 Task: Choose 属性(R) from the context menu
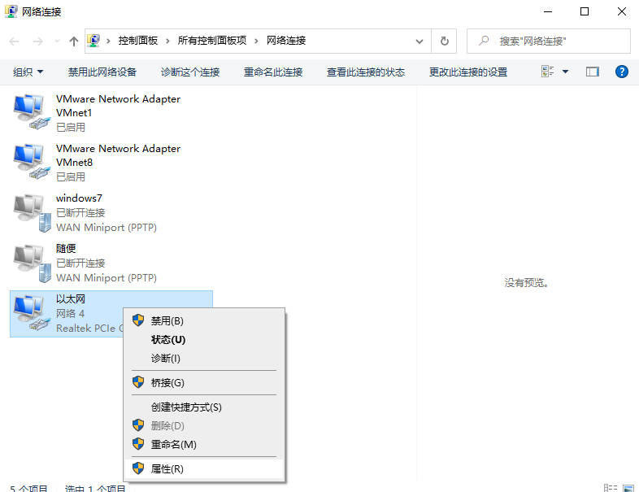167,469
